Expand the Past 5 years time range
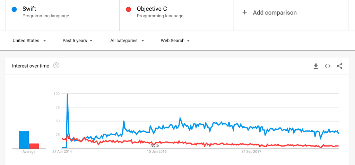This screenshot has width=355, height=165. [77, 41]
